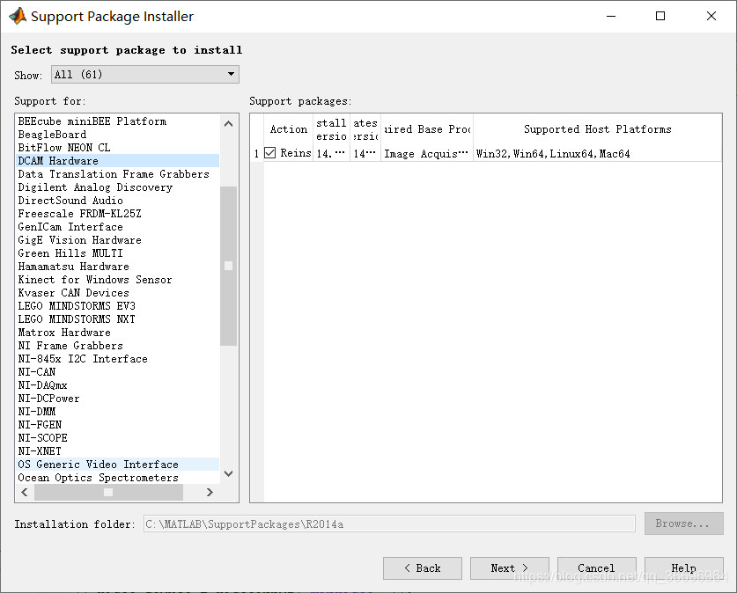Image resolution: width=737 pixels, height=593 pixels.
Task: Select Kinect for Windows Sensor
Action: 117,280
